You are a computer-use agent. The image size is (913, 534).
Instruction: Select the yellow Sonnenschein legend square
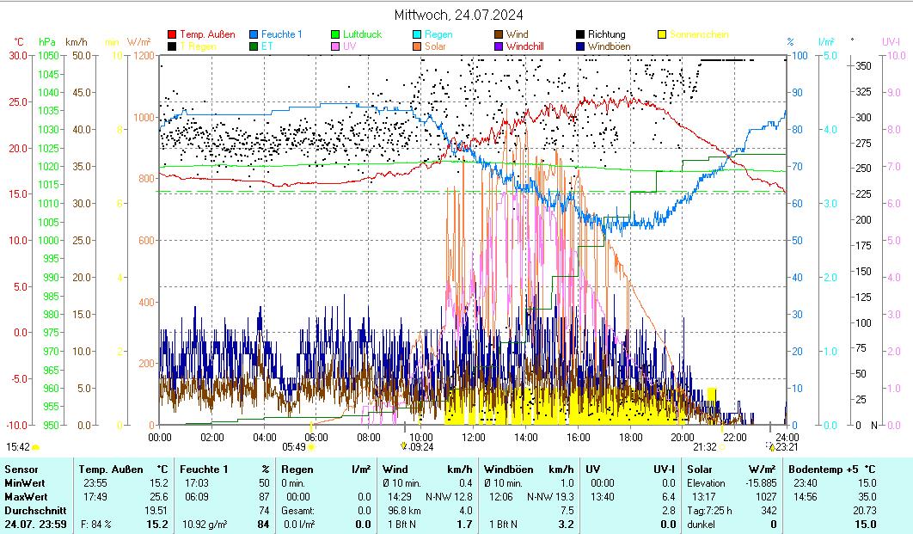click(x=661, y=35)
